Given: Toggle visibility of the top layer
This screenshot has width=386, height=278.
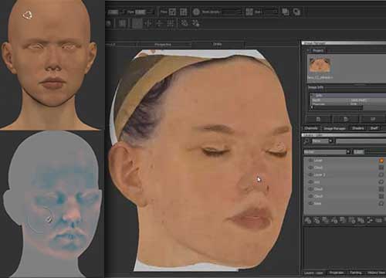Looking at the screenshot, I should click(x=310, y=161).
